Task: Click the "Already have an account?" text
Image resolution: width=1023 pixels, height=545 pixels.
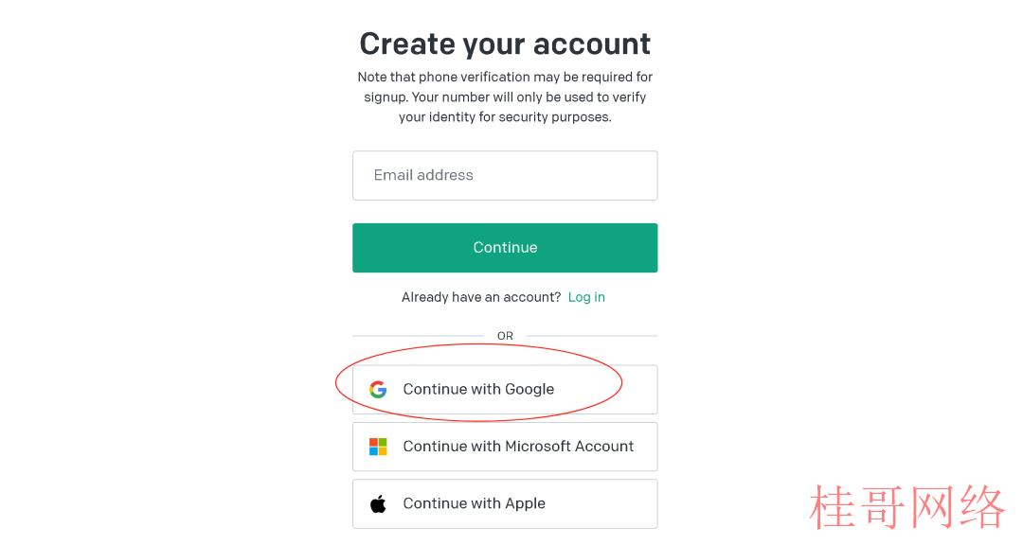Action: click(x=481, y=297)
